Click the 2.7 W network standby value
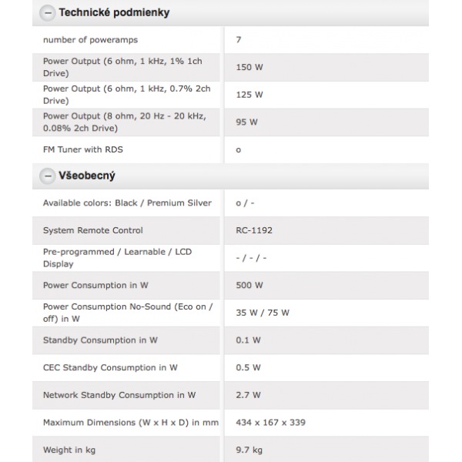Viewport: 462px width, 462px height. pyautogui.click(x=248, y=395)
